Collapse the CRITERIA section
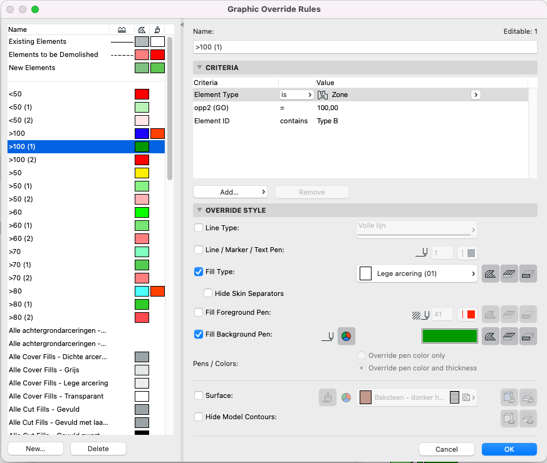 pyautogui.click(x=199, y=67)
